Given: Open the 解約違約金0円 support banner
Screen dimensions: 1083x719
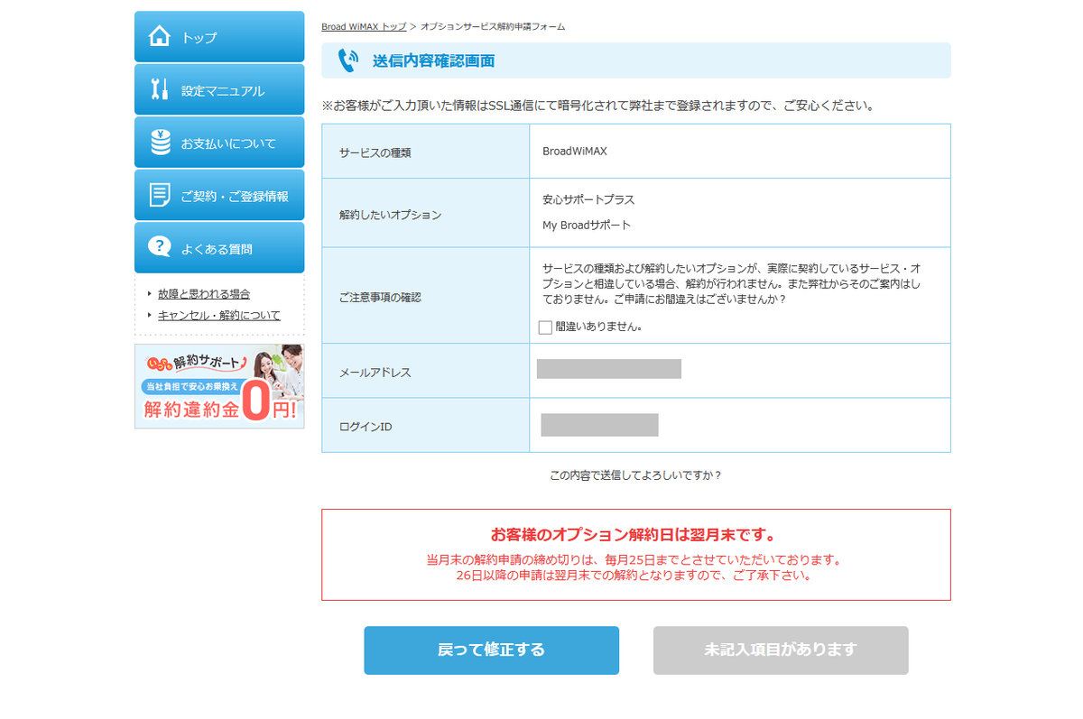Looking at the screenshot, I should 219,386.
